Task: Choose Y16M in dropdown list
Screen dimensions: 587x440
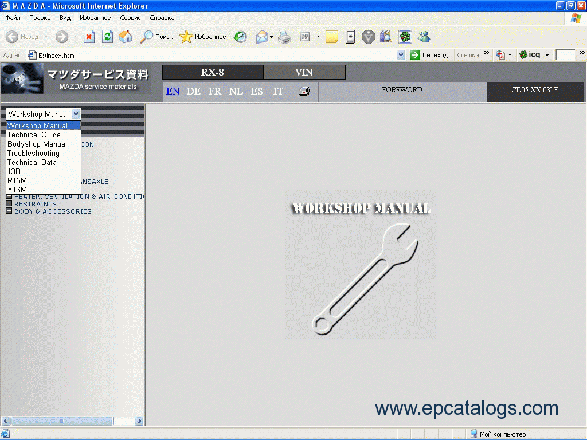Action: coord(44,190)
